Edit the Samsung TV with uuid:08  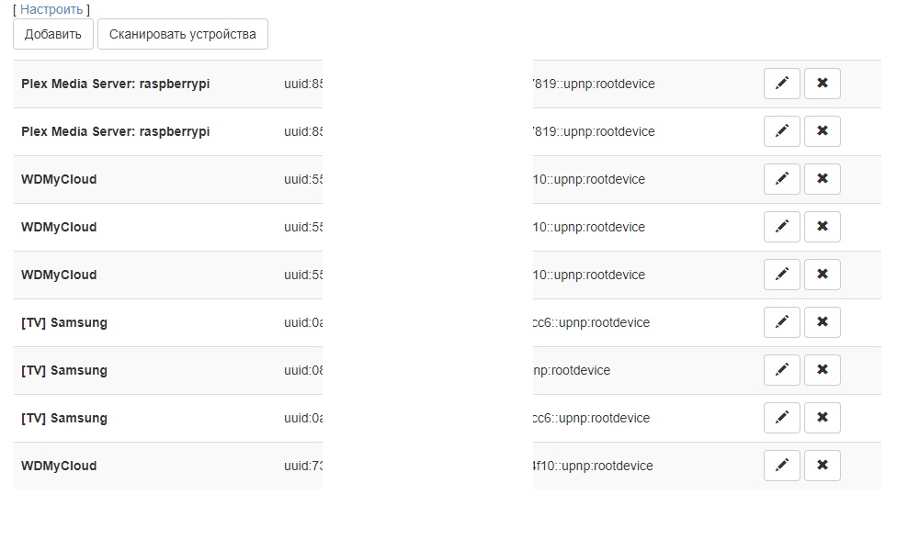782,370
